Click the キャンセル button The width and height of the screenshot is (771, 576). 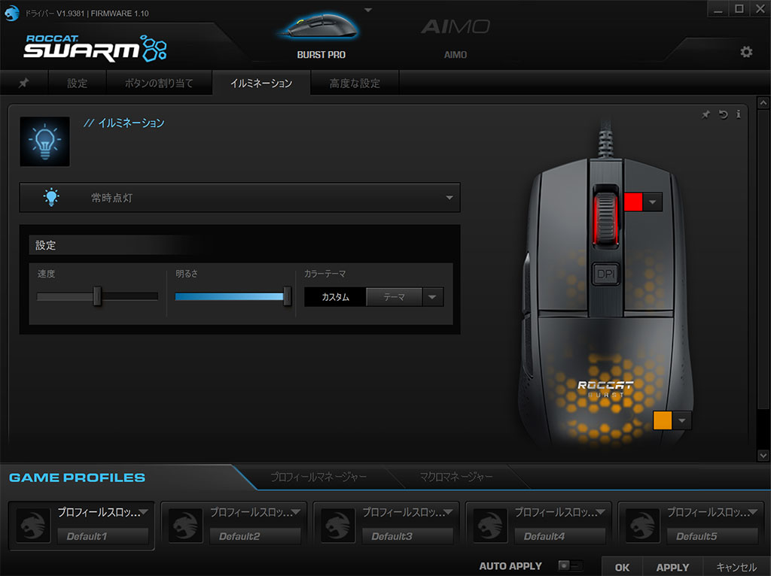coord(736,567)
